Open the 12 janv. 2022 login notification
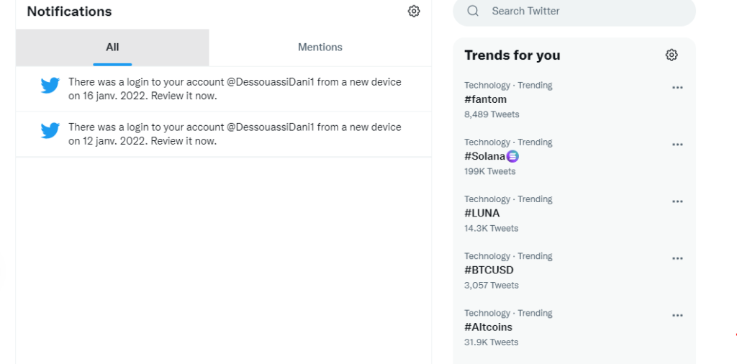Image resolution: width=737 pixels, height=364 pixels. (223, 135)
